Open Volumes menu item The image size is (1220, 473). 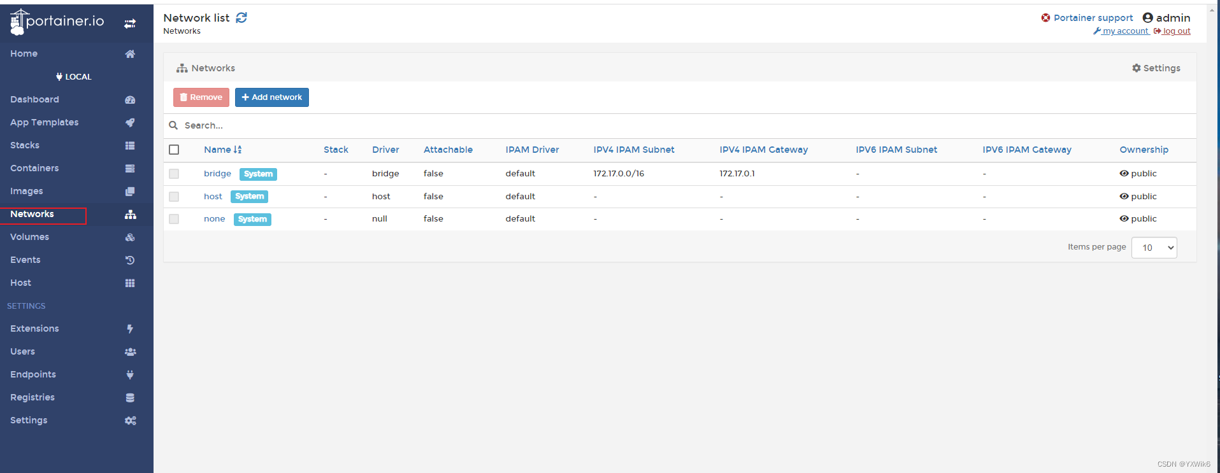point(29,237)
